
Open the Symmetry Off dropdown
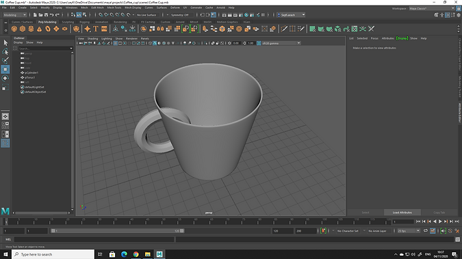180,15
